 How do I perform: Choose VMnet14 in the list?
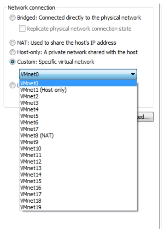(78, 175)
